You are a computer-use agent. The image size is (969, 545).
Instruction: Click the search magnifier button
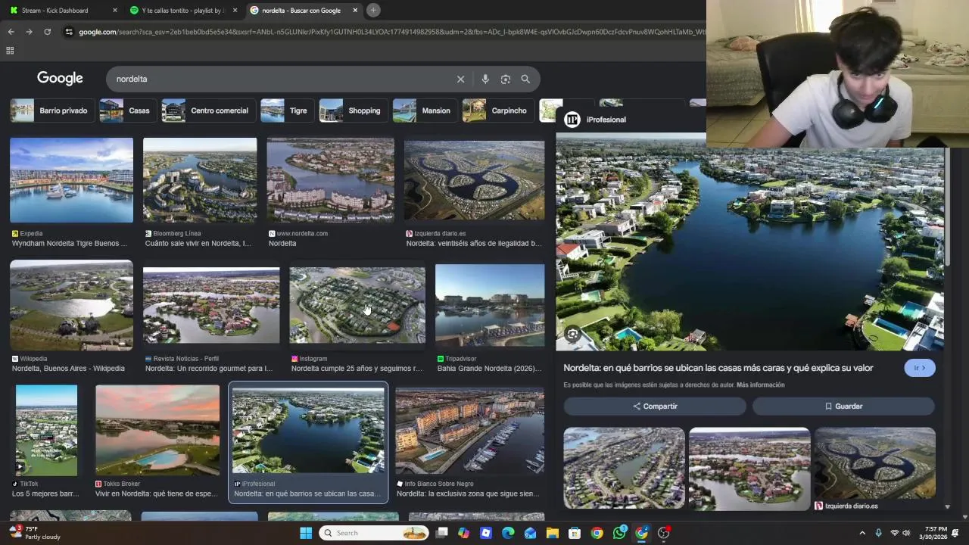[x=525, y=79]
